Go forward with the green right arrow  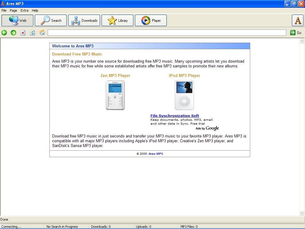tap(13, 33)
